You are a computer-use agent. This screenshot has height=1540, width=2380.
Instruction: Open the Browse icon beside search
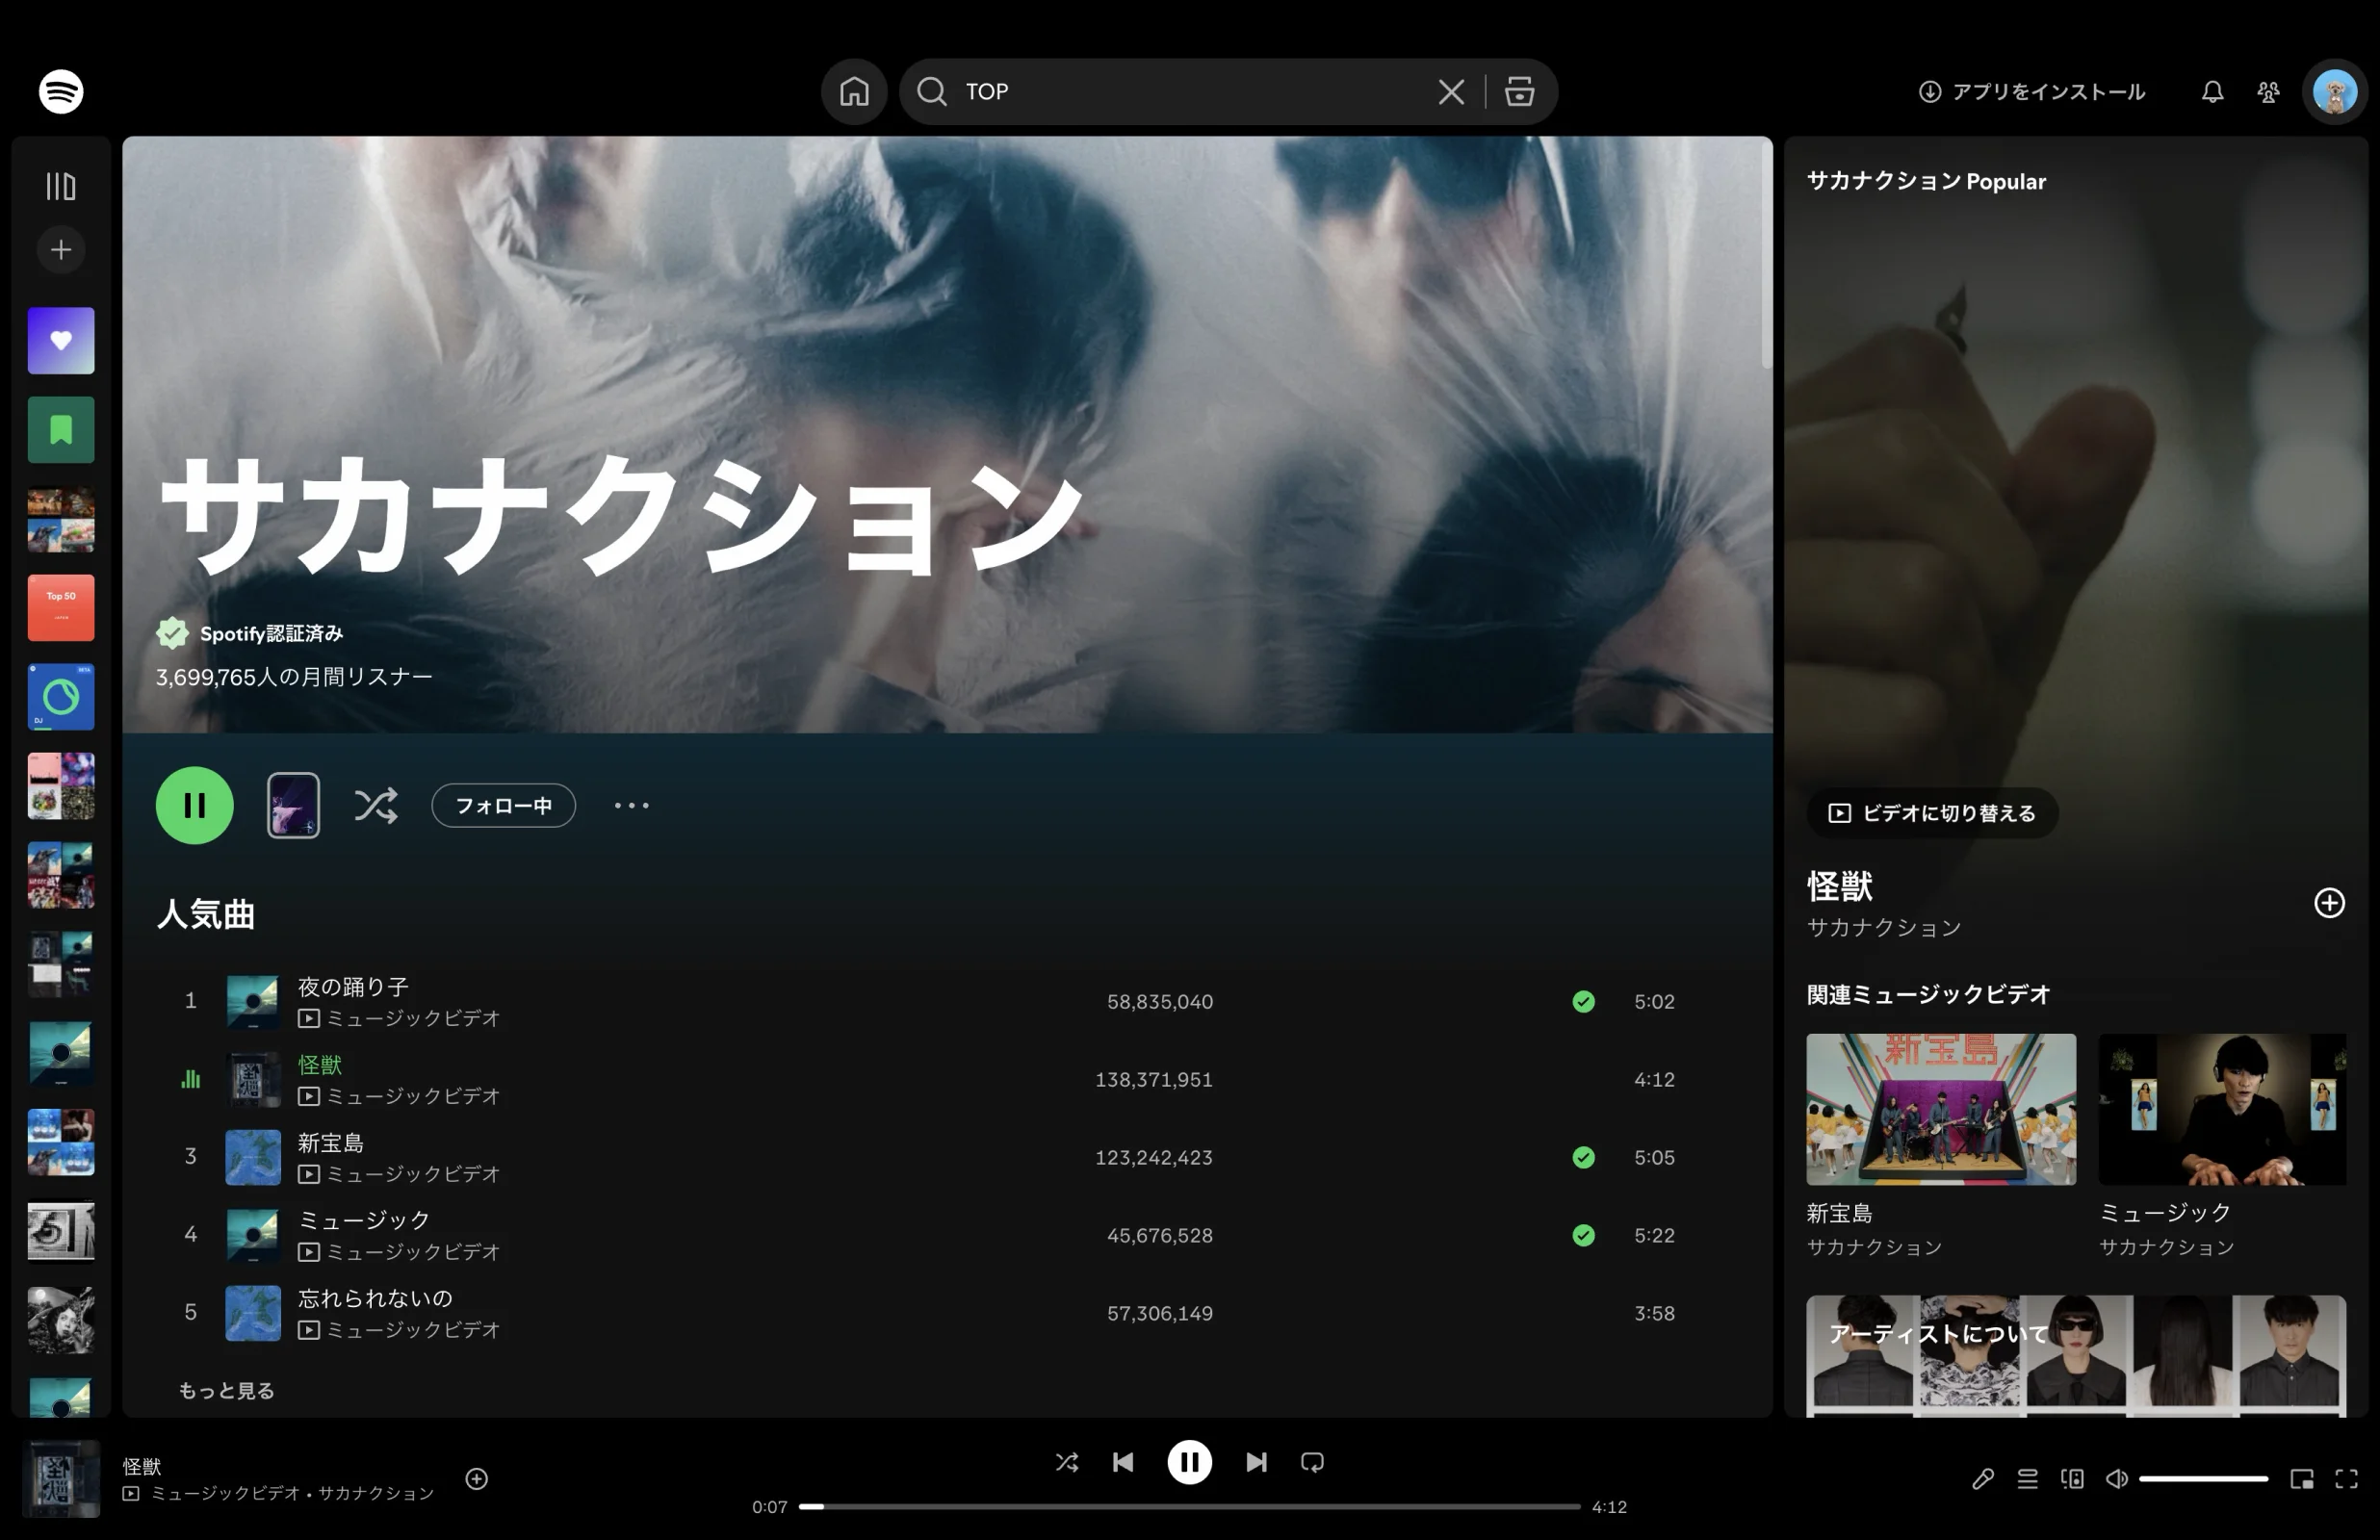pyautogui.click(x=1519, y=91)
